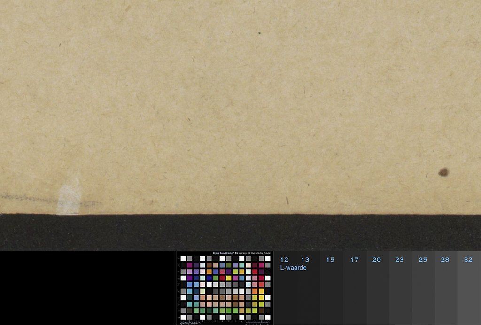Click the L-waarde label text
The image size is (481, 325).
[293, 268]
